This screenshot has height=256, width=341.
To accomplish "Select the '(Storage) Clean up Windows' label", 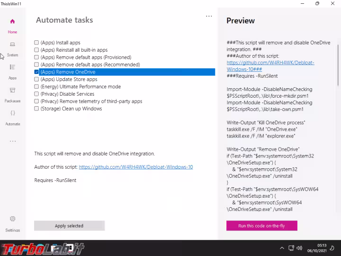I will point(71,109).
